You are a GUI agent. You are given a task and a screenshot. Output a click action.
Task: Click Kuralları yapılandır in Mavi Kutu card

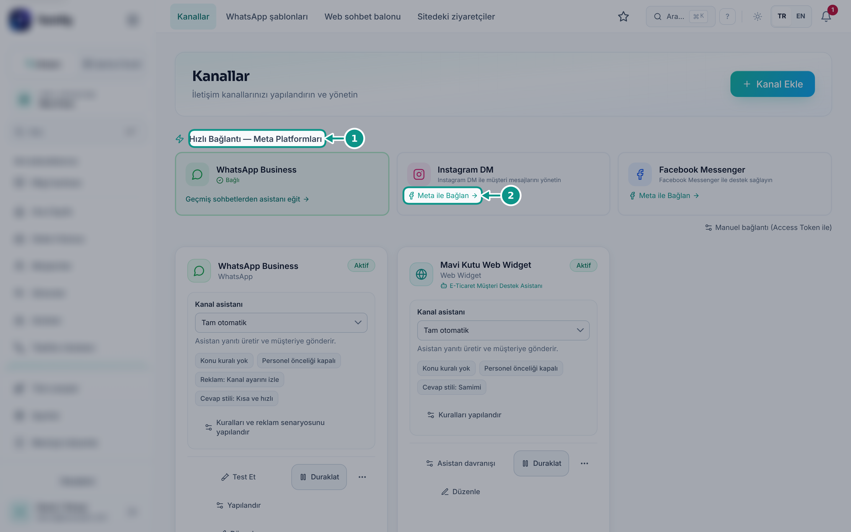point(464,415)
